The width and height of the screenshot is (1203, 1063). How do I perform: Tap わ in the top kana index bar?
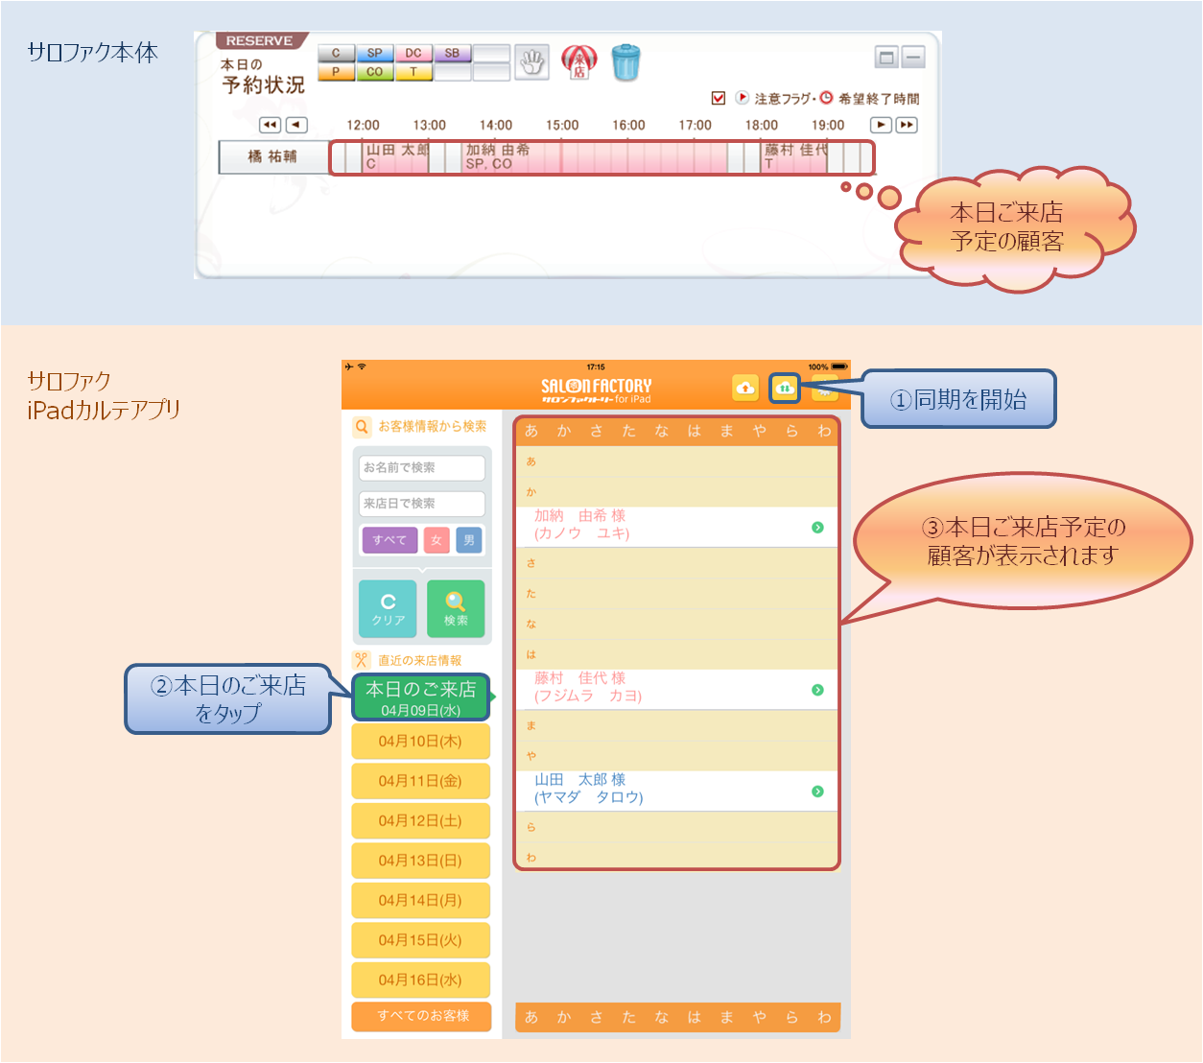click(824, 432)
